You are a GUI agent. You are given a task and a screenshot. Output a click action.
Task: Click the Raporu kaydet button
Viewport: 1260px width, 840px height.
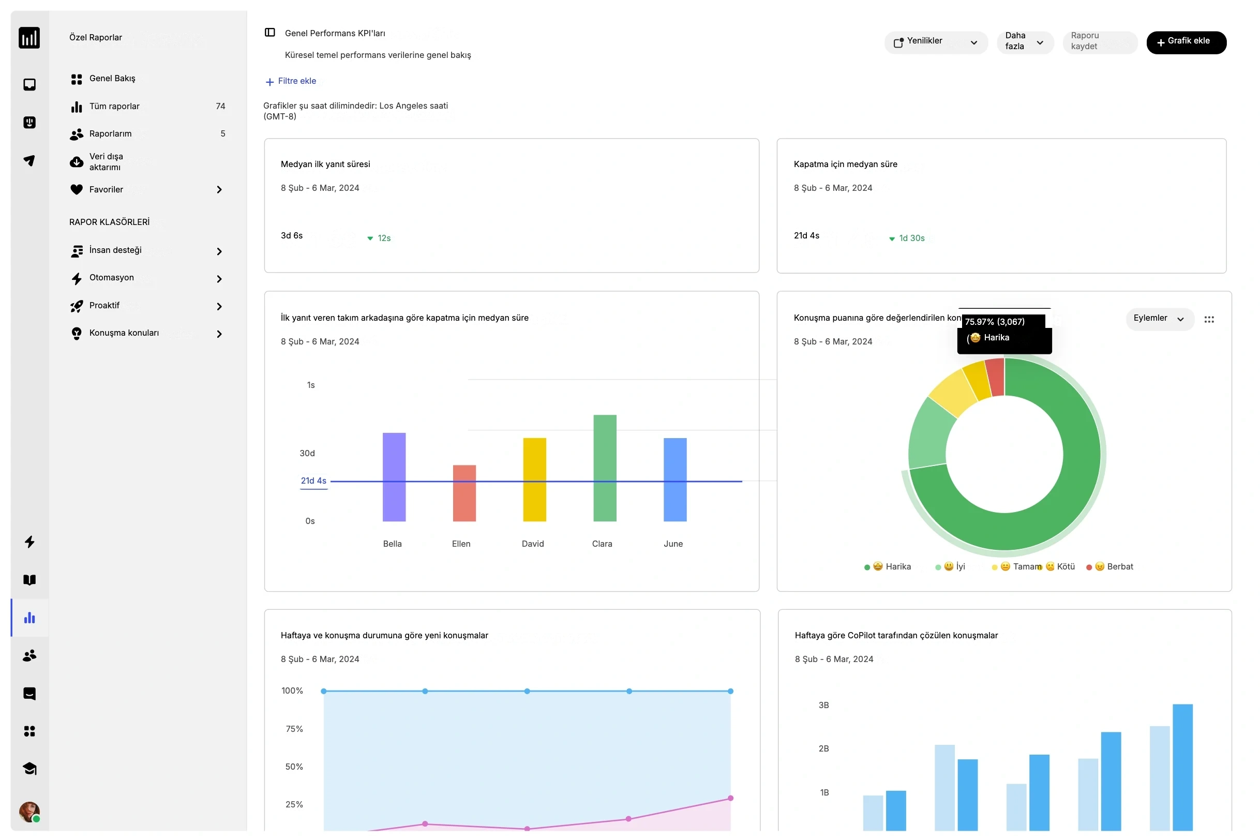1100,42
